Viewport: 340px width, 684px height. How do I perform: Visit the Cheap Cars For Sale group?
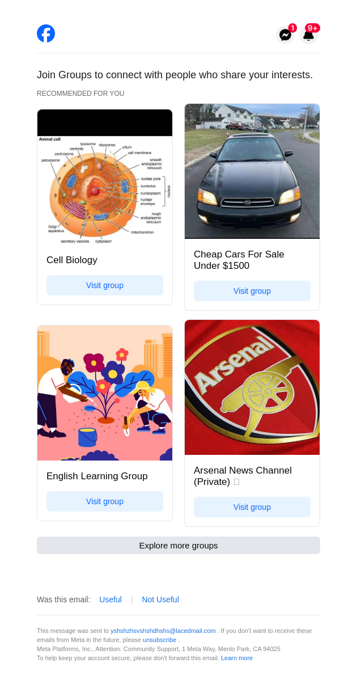252,291
